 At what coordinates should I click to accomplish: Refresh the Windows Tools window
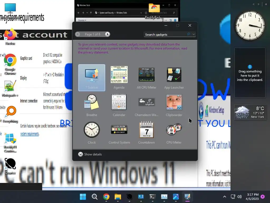pyautogui.click(x=146, y=13)
